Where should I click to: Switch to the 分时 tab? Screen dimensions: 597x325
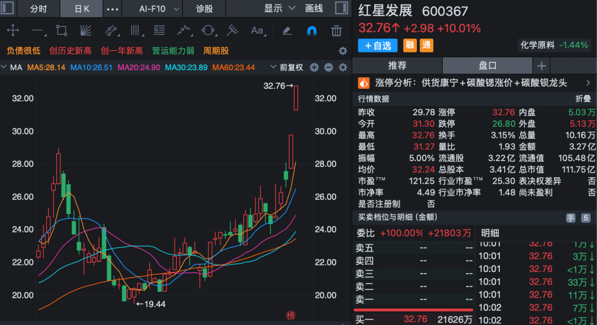[39, 9]
